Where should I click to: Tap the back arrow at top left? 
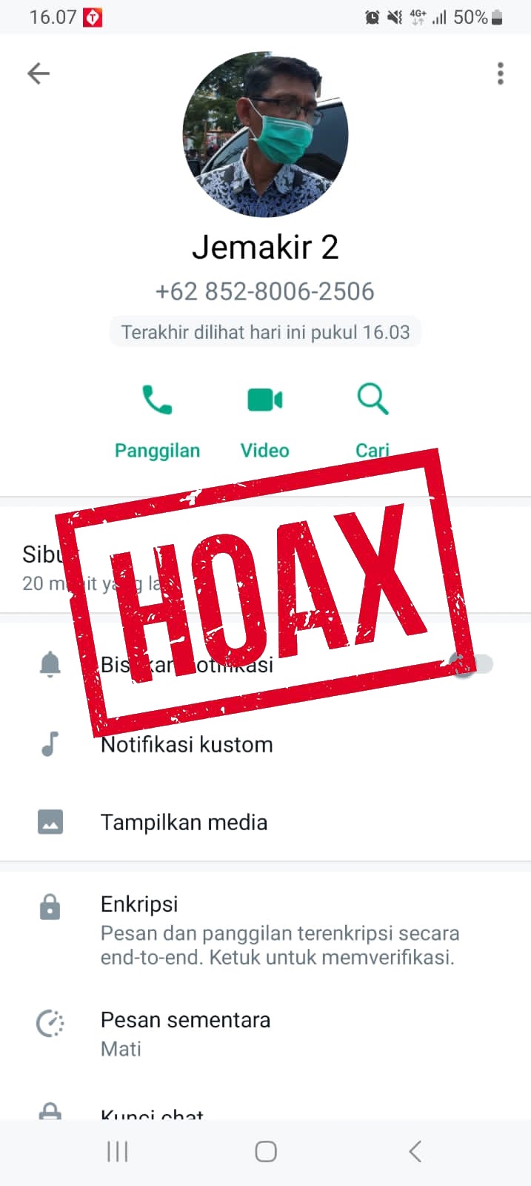point(39,73)
